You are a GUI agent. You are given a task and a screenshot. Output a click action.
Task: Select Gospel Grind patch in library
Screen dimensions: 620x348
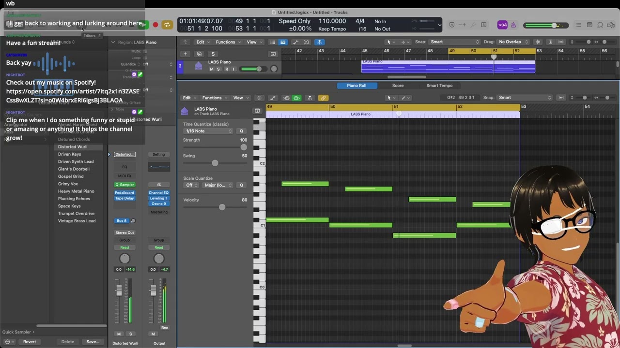[71, 176]
